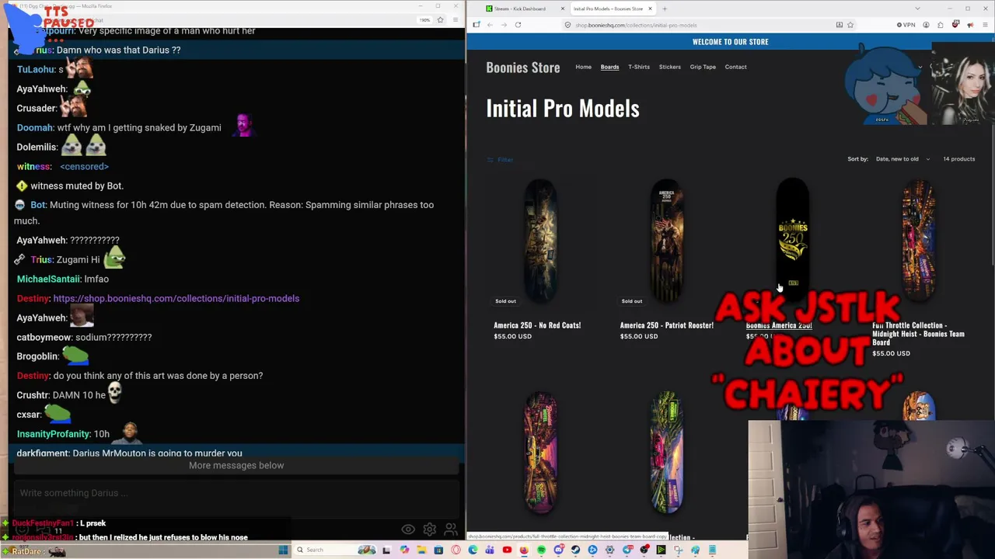
Task: Reload the Boonies Store page
Action: pyautogui.click(x=518, y=25)
